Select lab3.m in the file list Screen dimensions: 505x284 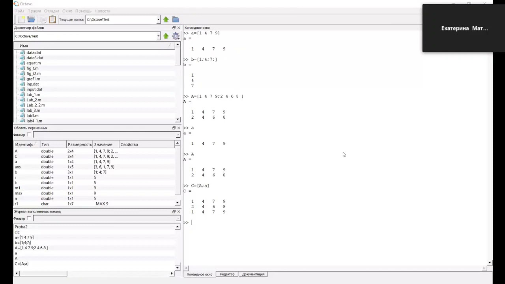tap(32, 116)
